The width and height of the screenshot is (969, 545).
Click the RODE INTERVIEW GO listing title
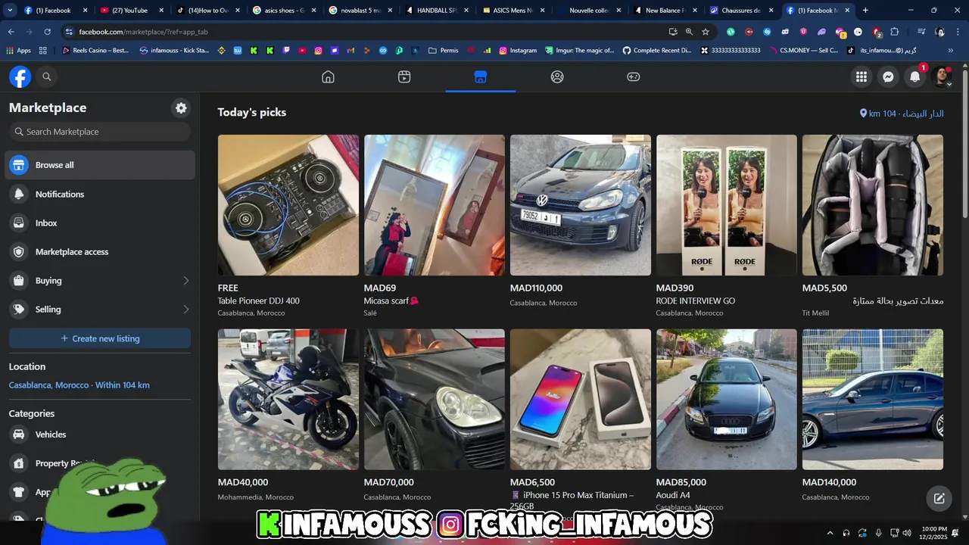pos(695,301)
